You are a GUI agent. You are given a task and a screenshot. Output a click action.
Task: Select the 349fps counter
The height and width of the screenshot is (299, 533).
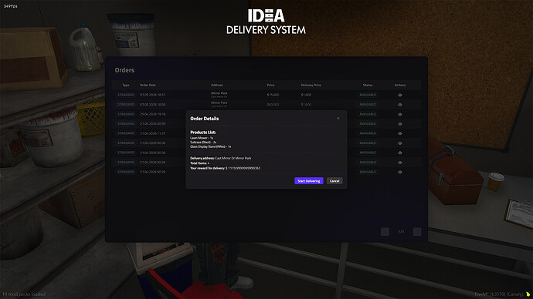(x=10, y=6)
